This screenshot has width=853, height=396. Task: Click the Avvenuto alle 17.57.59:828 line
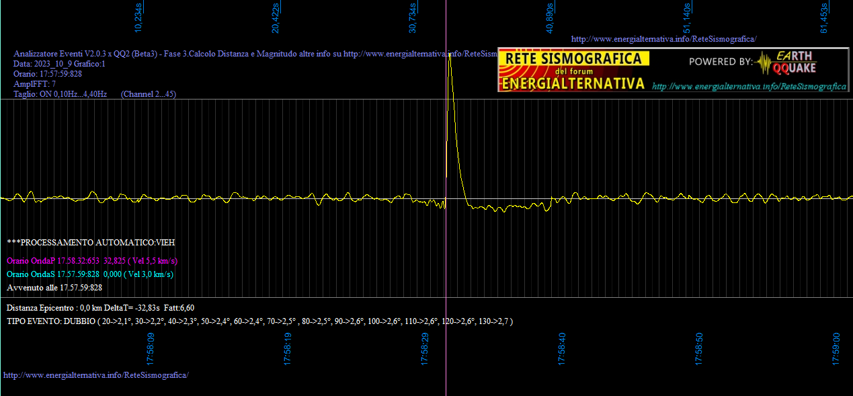point(54,287)
